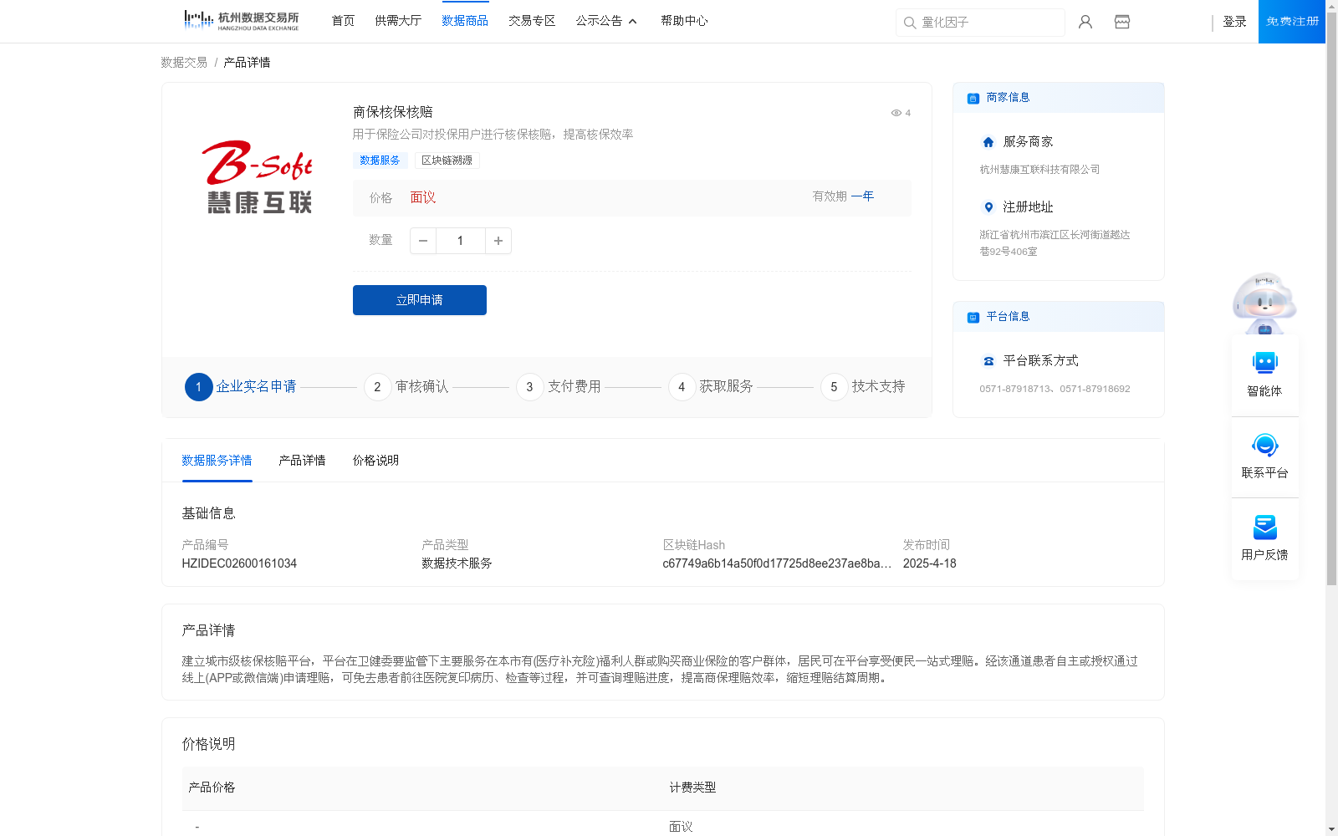This screenshot has height=836, width=1338.
Task: Go to 数据交易 breadcrumb link
Action: point(184,63)
